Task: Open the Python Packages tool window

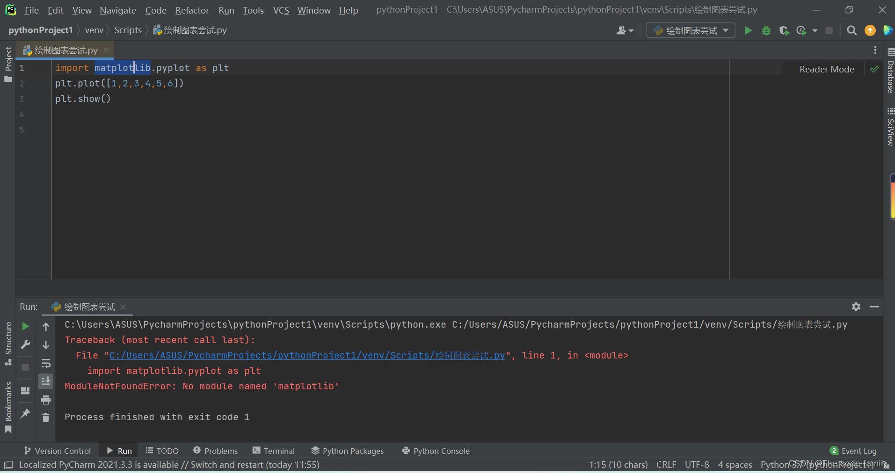Action: [x=348, y=451]
